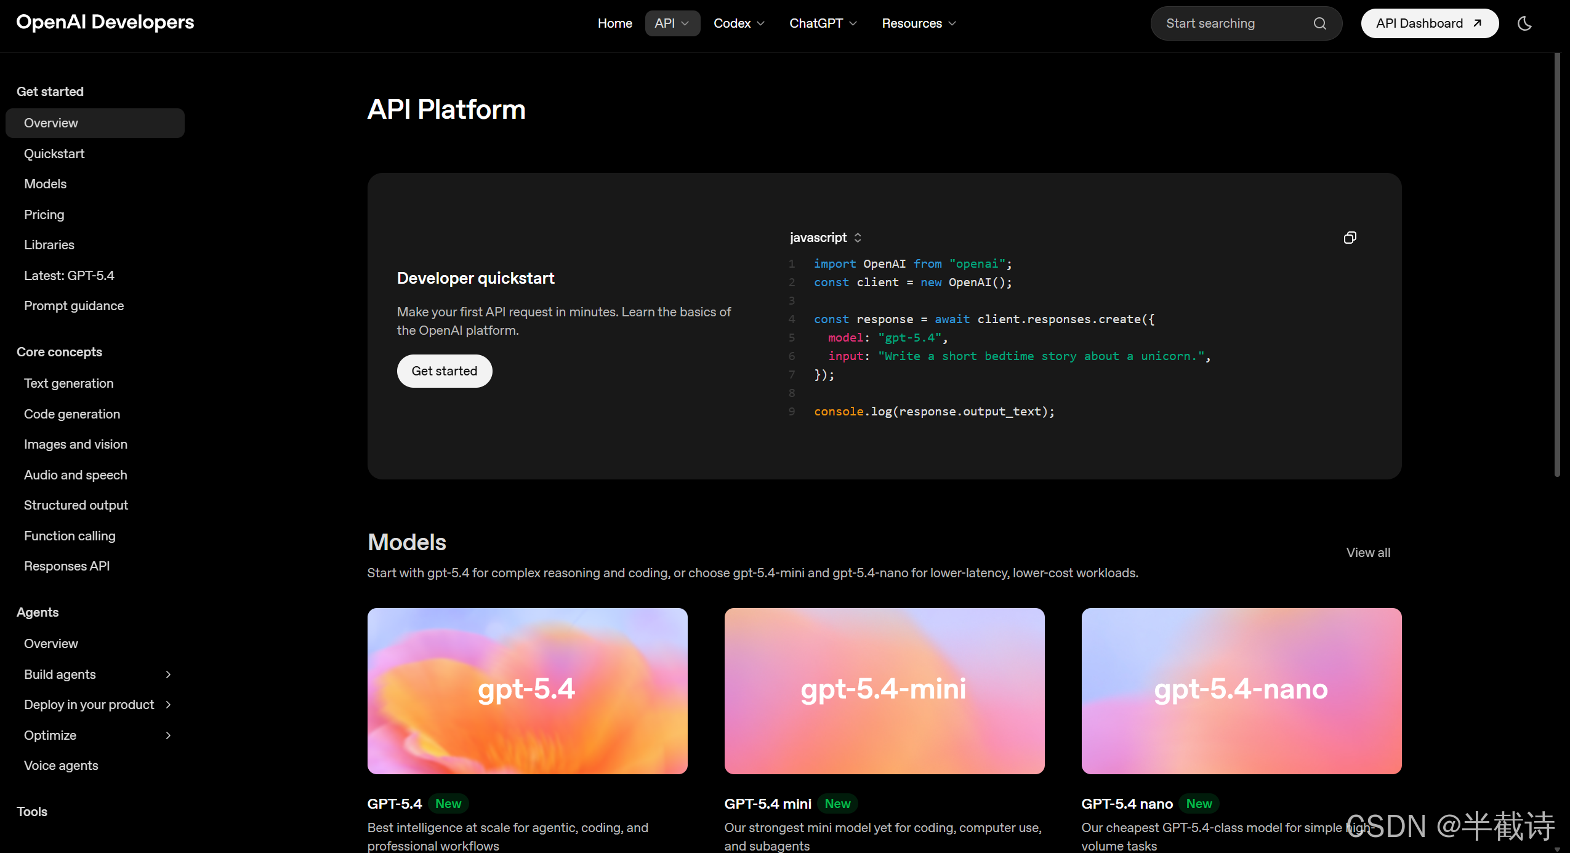Image resolution: width=1570 pixels, height=853 pixels.
Task: Open the javascript language selector
Action: [826, 238]
